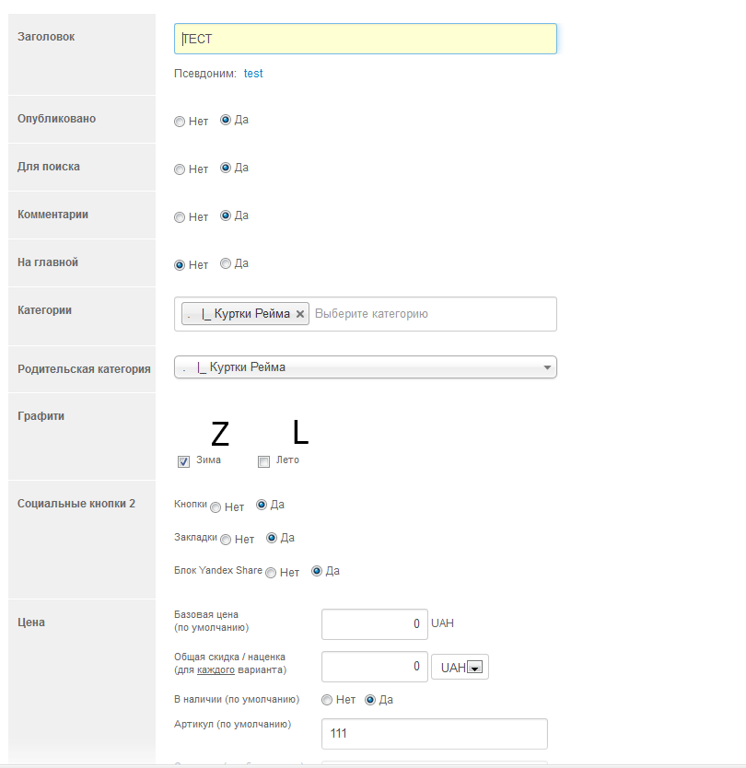Uncheck the Зима checkbox
The width and height of the screenshot is (746, 768).
click(184, 461)
